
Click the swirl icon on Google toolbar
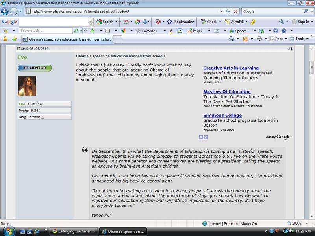(x=137, y=22)
